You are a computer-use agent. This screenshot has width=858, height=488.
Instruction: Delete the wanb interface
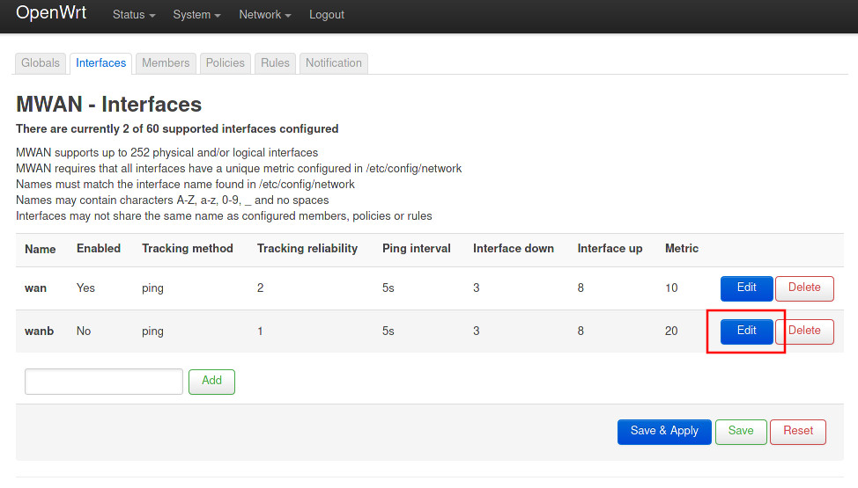click(803, 331)
